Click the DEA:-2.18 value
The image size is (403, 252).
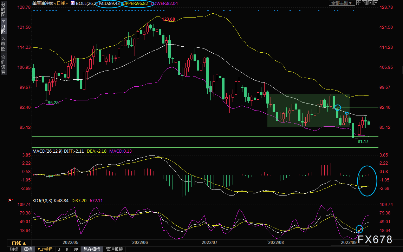pyautogui.click(x=97, y=151)
